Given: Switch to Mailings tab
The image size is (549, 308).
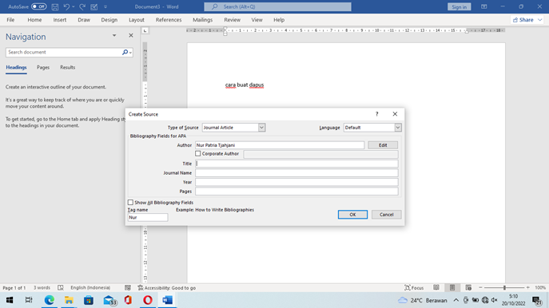Looking at the screenshot, I should (202, 20).
